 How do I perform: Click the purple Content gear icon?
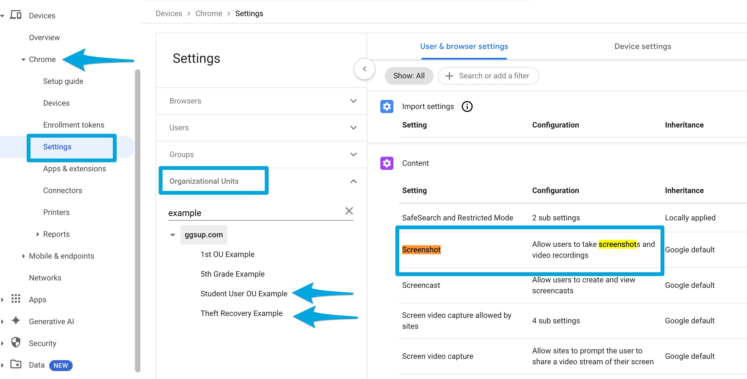387,163
